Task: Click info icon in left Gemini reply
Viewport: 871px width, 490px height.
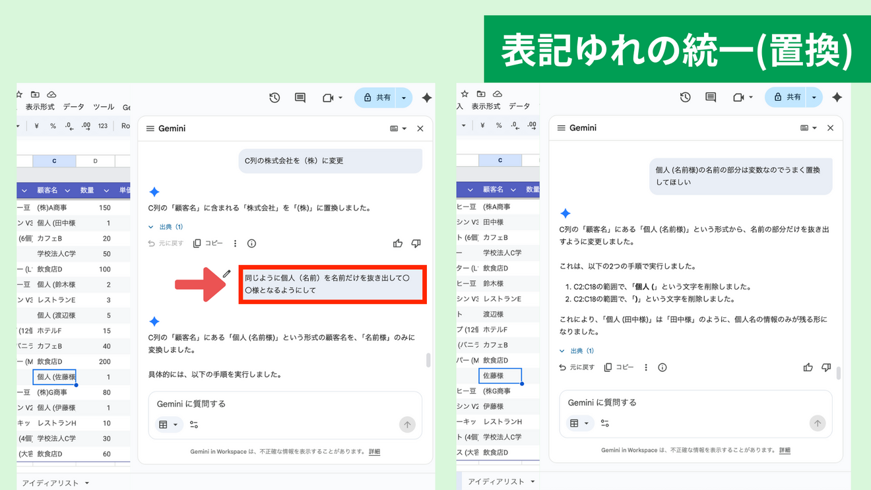Action: tap(251, 243)
